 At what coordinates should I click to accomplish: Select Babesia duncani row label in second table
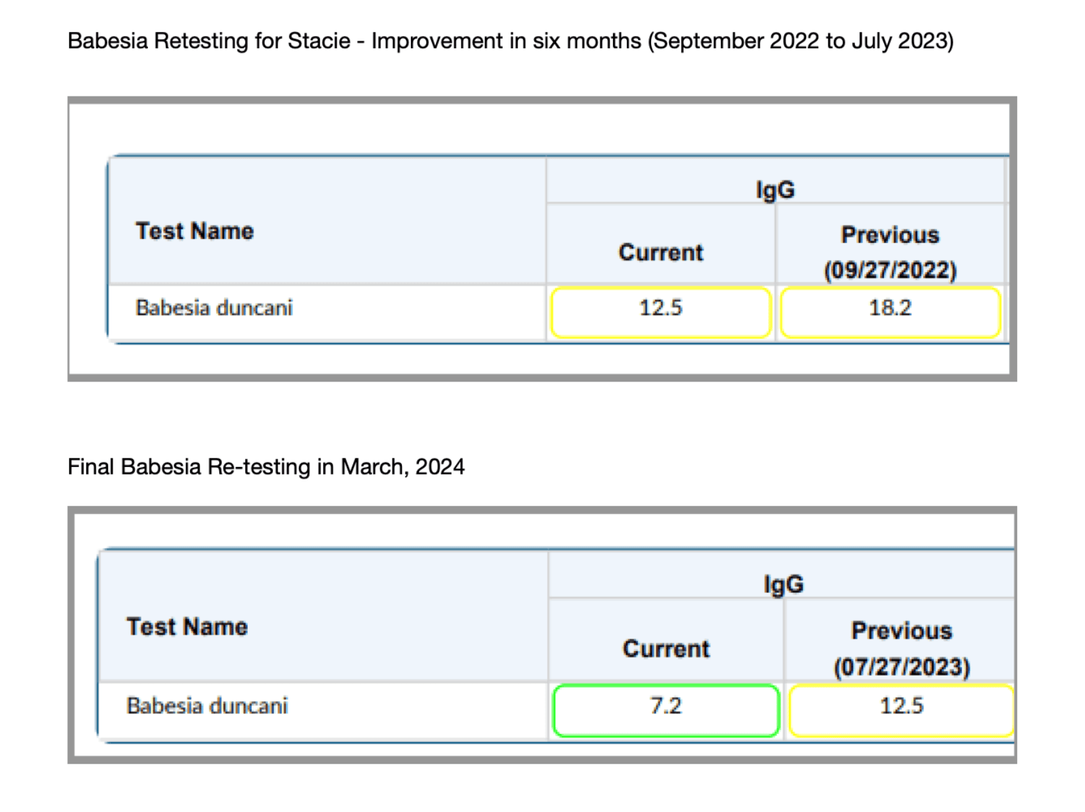[x=207, y=706]
